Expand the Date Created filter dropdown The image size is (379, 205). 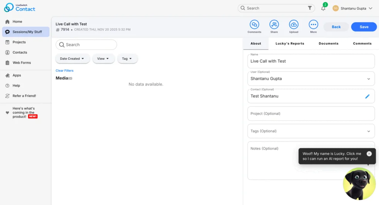[x=73, y=59]
